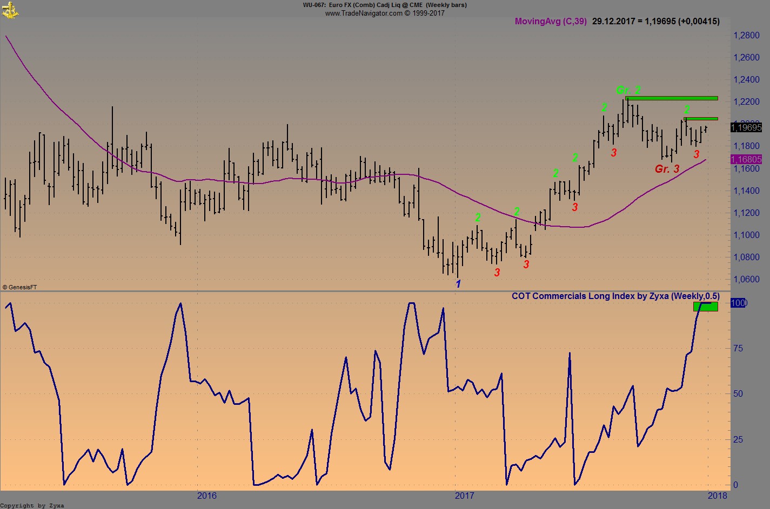Screen dimensions: 770x509
Task: Expand the 'Gr. 2' green annotation label
Action: click(627, 90)
